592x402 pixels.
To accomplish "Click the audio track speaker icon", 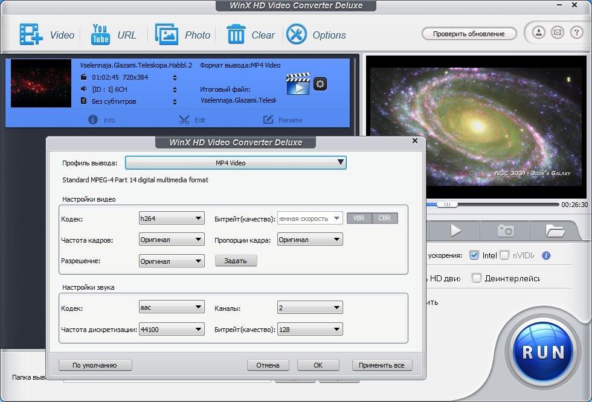I will point(84,89).
